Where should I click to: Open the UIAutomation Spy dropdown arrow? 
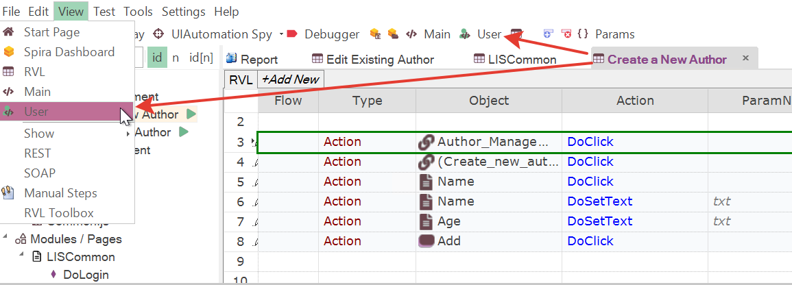(281, 34)
